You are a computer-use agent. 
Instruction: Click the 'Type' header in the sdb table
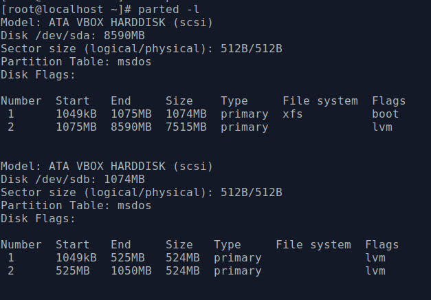(x=228, y=245)
